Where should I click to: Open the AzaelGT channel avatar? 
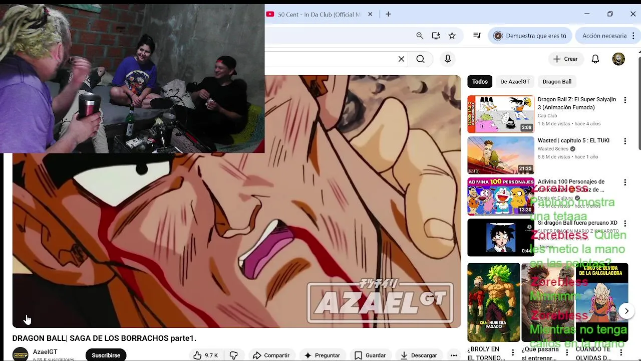click(21, 355)
